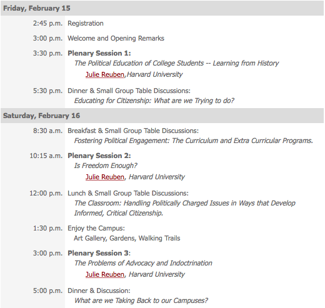Click the Saturday, February 16 header

point(162,116)
